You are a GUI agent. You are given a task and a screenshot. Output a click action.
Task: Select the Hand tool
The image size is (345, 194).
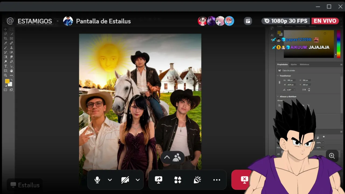coord(12,71)
